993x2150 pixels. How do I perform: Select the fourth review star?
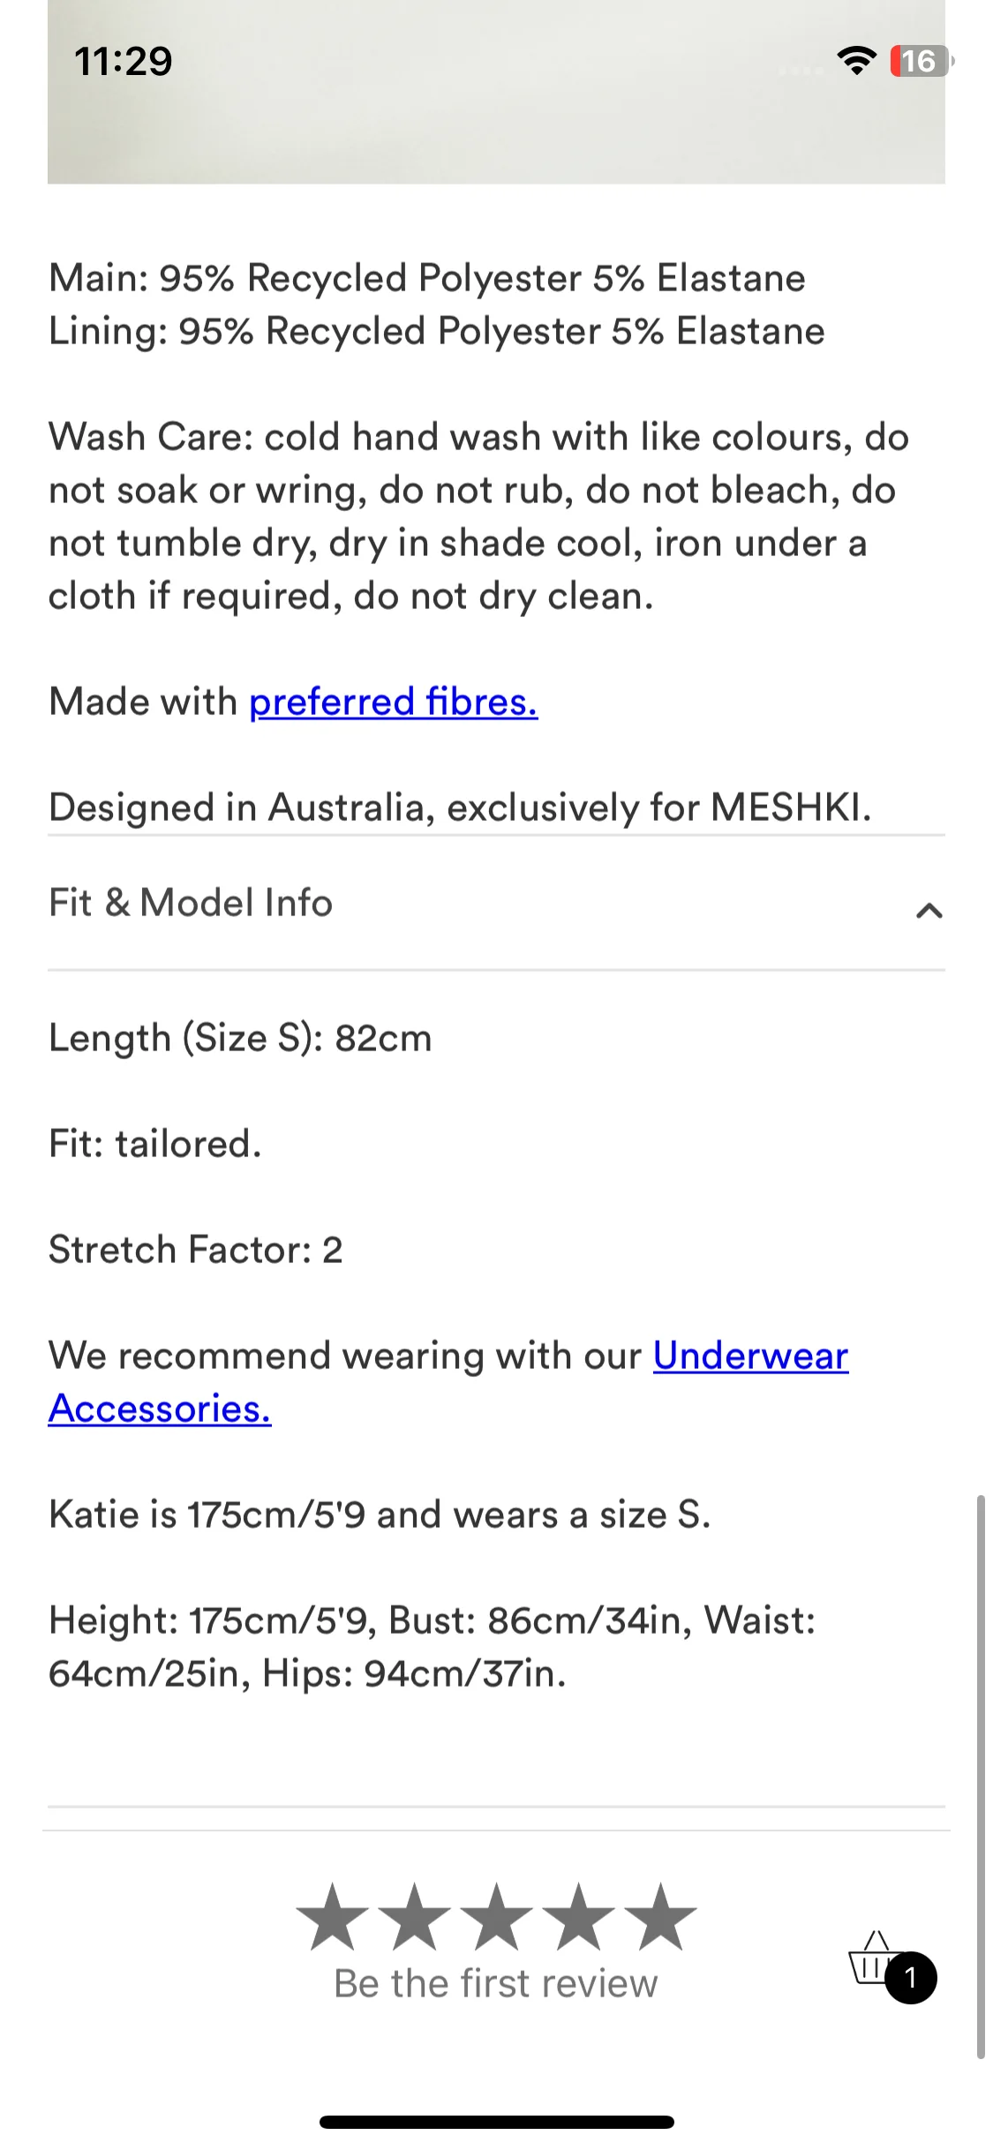(x=578, y=1916)
